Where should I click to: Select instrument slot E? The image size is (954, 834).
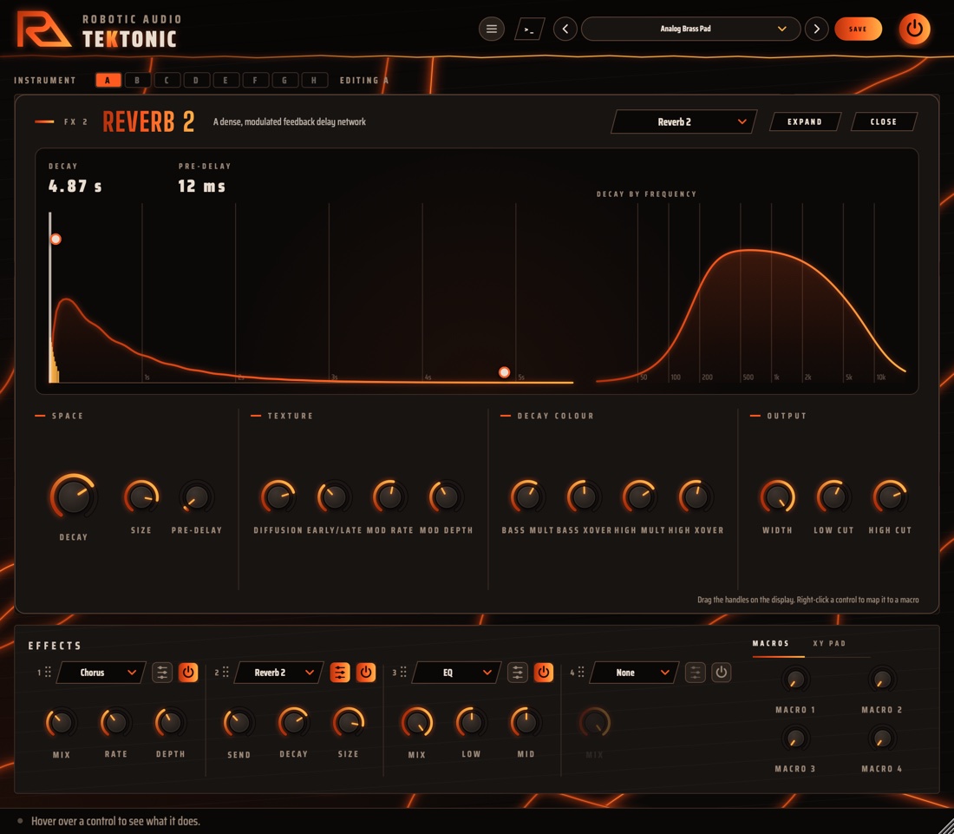(x=225, y=81)
